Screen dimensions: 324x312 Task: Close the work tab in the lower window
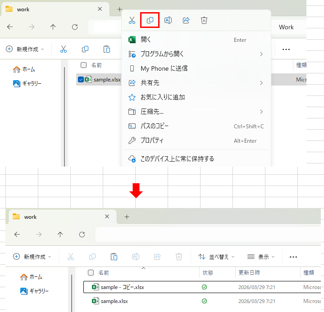[107, 217]
